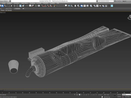Viewport: 131px width, 98px height.
Task: Click the ViewCube in the viewport corner
Action: click(x=130, y=17)
